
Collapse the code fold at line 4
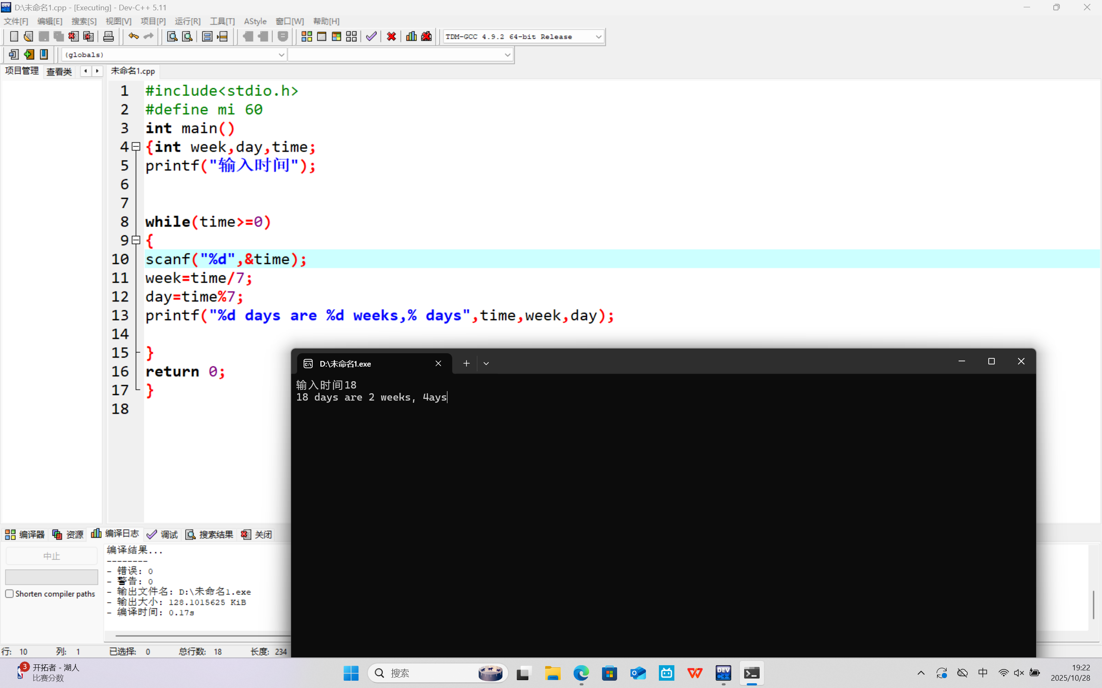coord(136,147)
